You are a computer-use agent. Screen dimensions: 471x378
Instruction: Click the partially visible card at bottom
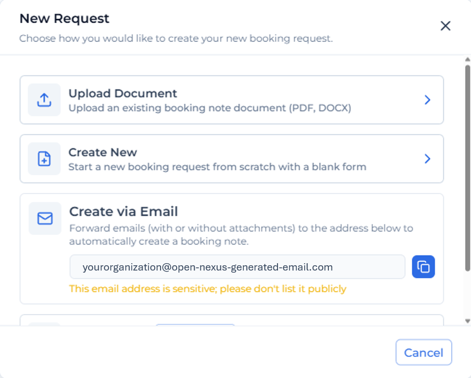(232, 320)
